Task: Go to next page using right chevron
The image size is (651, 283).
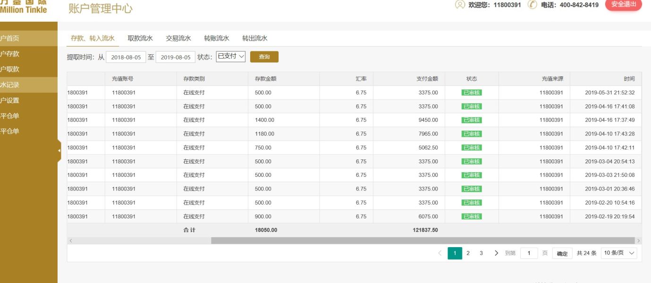Action: 496,253
